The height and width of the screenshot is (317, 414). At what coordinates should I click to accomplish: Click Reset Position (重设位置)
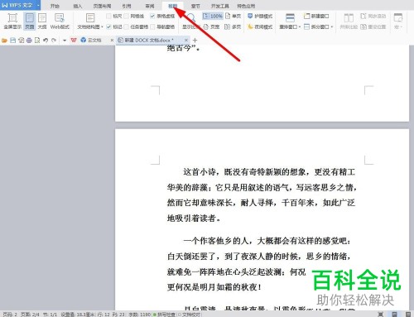[x=373, y=26]
